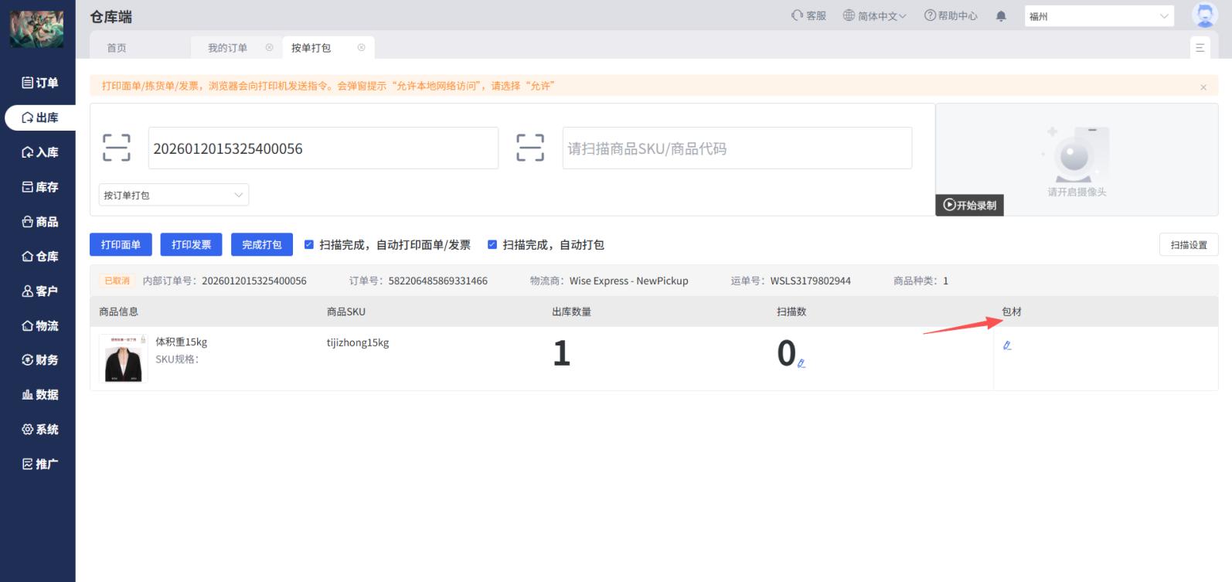Image resolution: width=1232 pixels, height=582 pixels.
Task: Click tracking number WSLS3179802944
Action: pos(811,281)
